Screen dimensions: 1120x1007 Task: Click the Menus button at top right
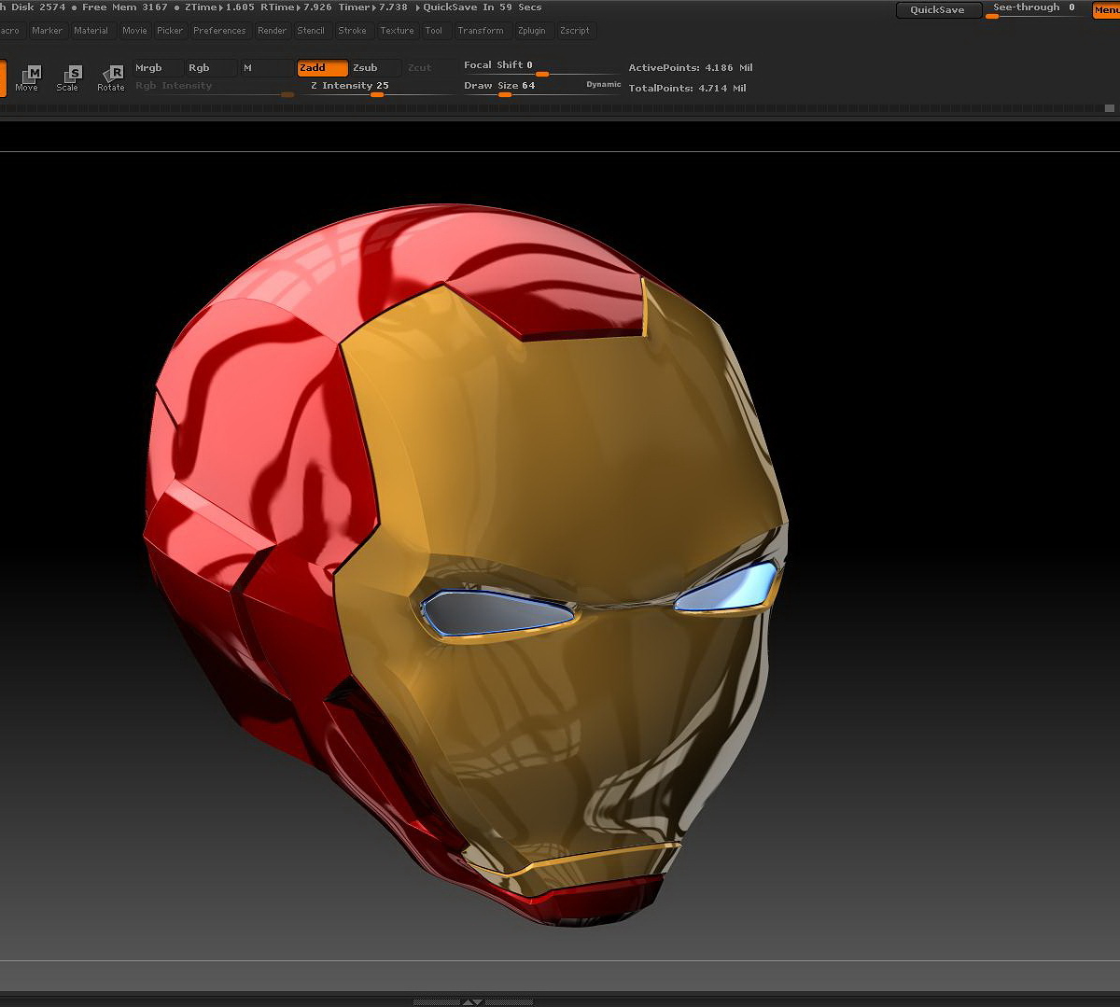click(x=1106, y=10)
